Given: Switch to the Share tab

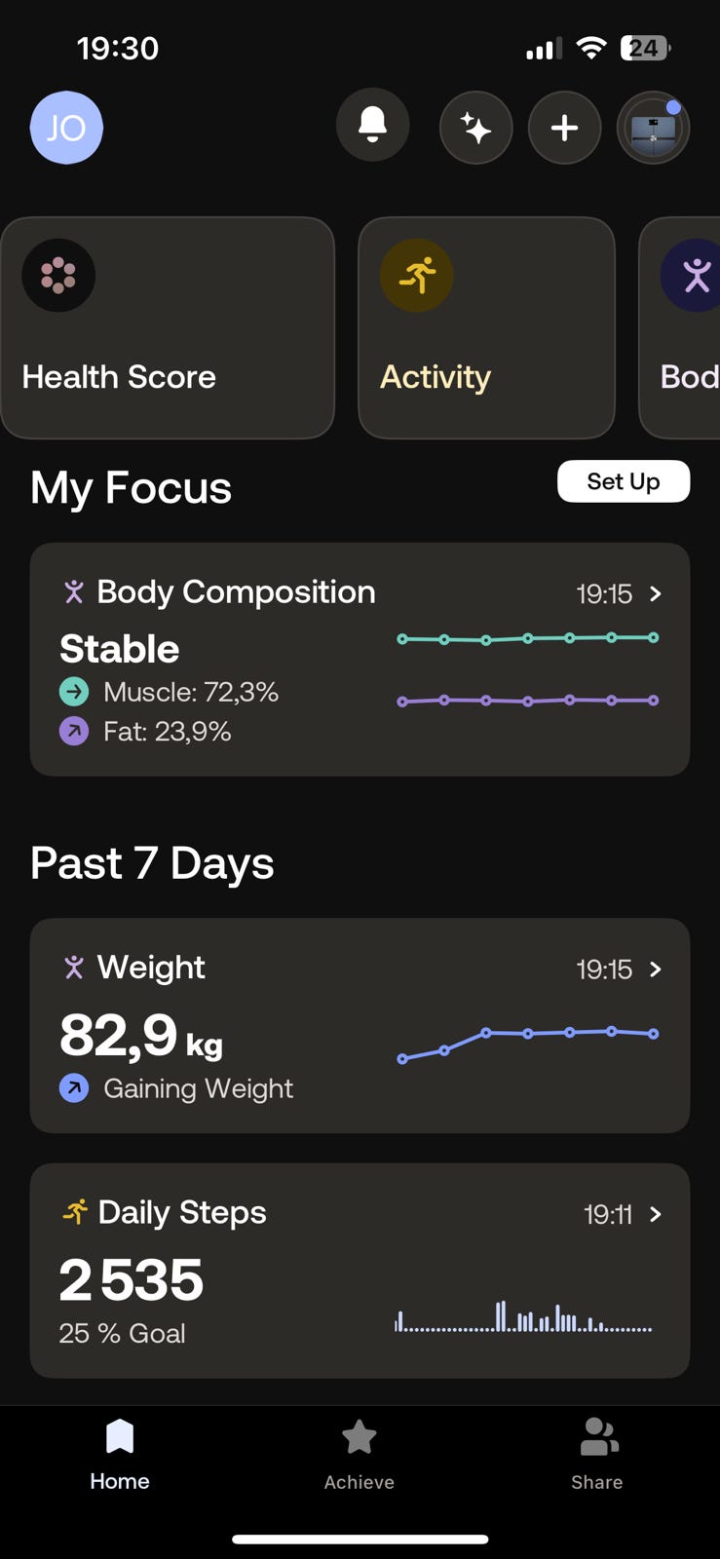Looking at the screenshot, I should click(x=597, y=1455).
